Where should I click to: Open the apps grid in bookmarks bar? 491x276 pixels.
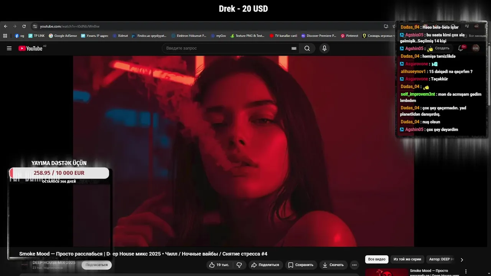point(5,36)
